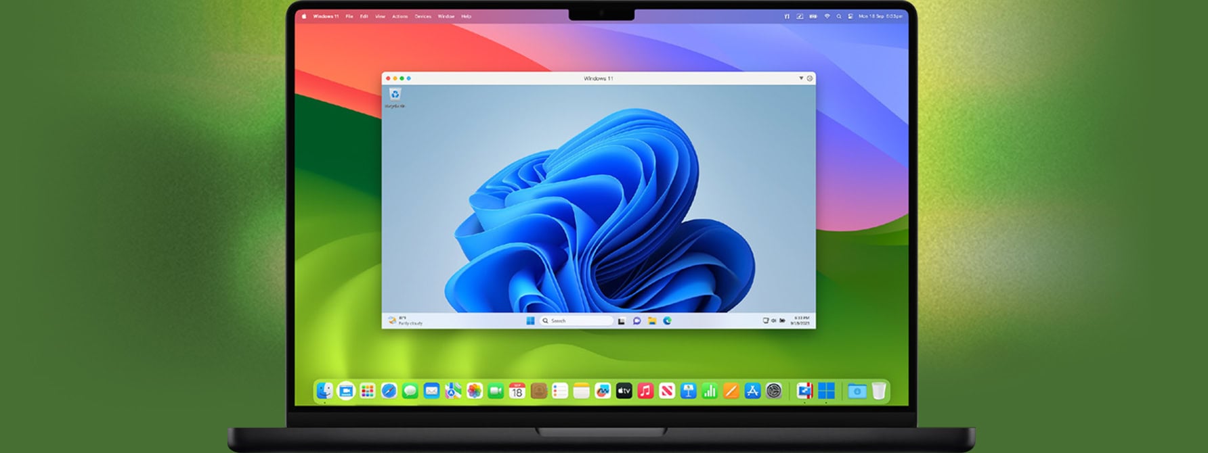Open Wi-Fi status in menu bar
The image size is (1208, 453).
pyautogui.click(x=827, y=16)
